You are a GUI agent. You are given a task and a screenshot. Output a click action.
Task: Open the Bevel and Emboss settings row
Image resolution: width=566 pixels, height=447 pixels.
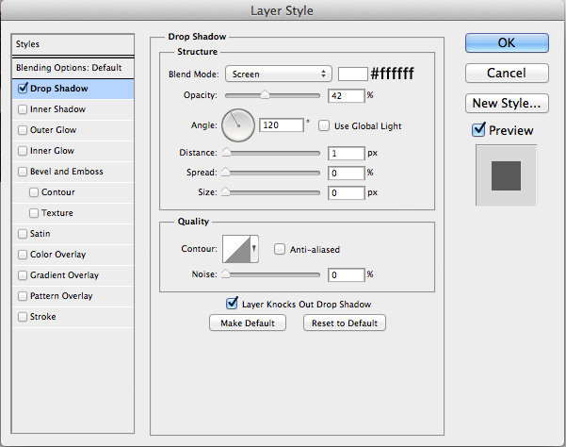pos(73,172)
